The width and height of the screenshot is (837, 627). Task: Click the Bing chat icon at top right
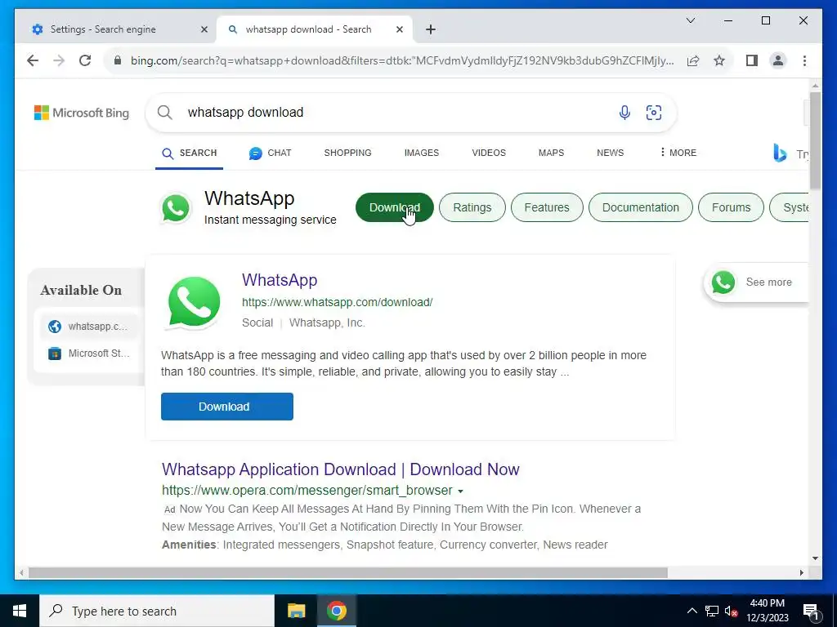[x=780, y=153]
